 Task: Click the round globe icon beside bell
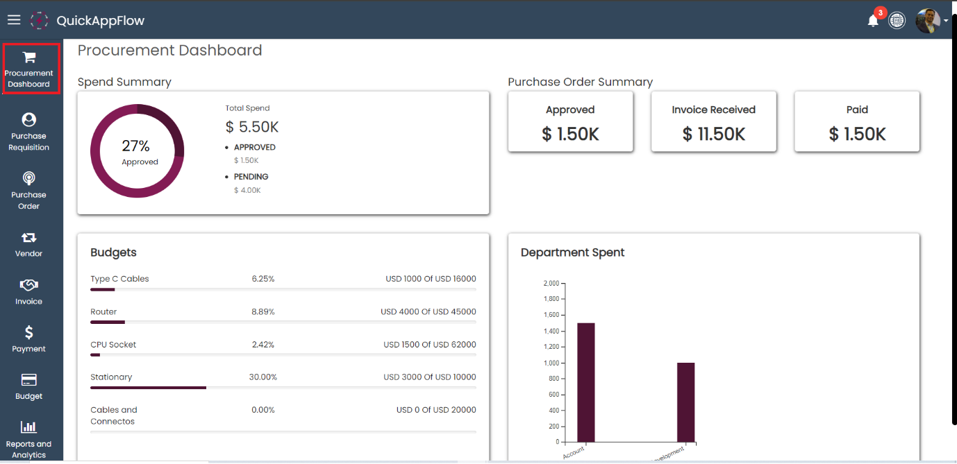coord(897,21)
